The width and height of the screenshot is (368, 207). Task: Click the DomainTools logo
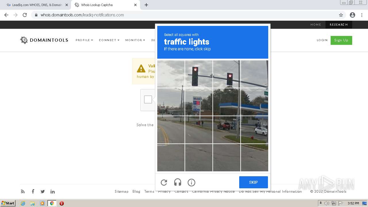(44, 40)
